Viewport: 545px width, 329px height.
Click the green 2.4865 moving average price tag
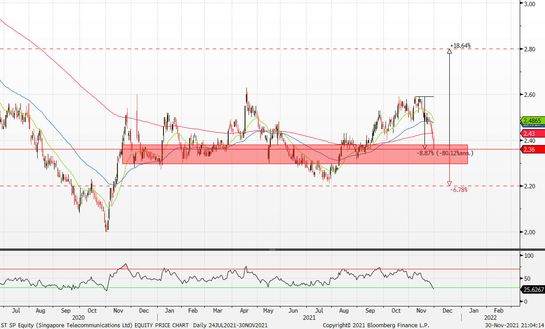(533, 120)
